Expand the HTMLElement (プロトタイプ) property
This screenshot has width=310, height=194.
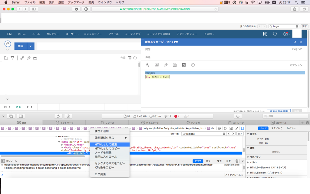coord(248,172)
